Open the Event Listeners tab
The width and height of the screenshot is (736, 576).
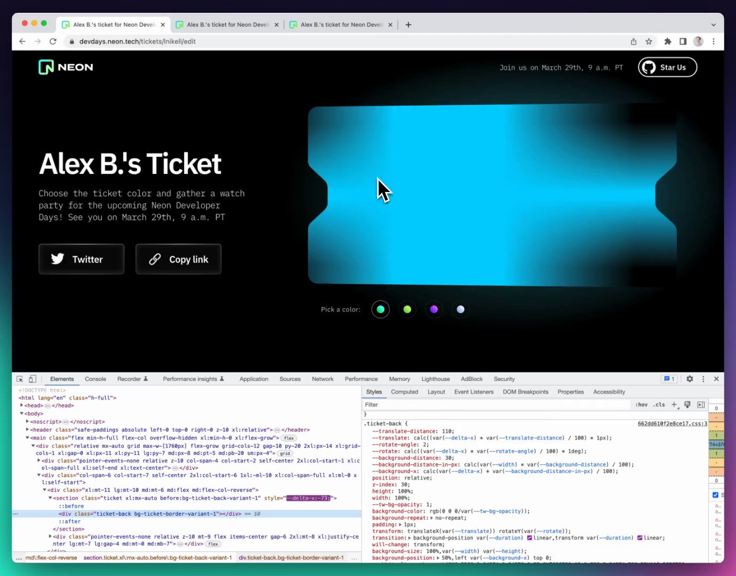474,391
